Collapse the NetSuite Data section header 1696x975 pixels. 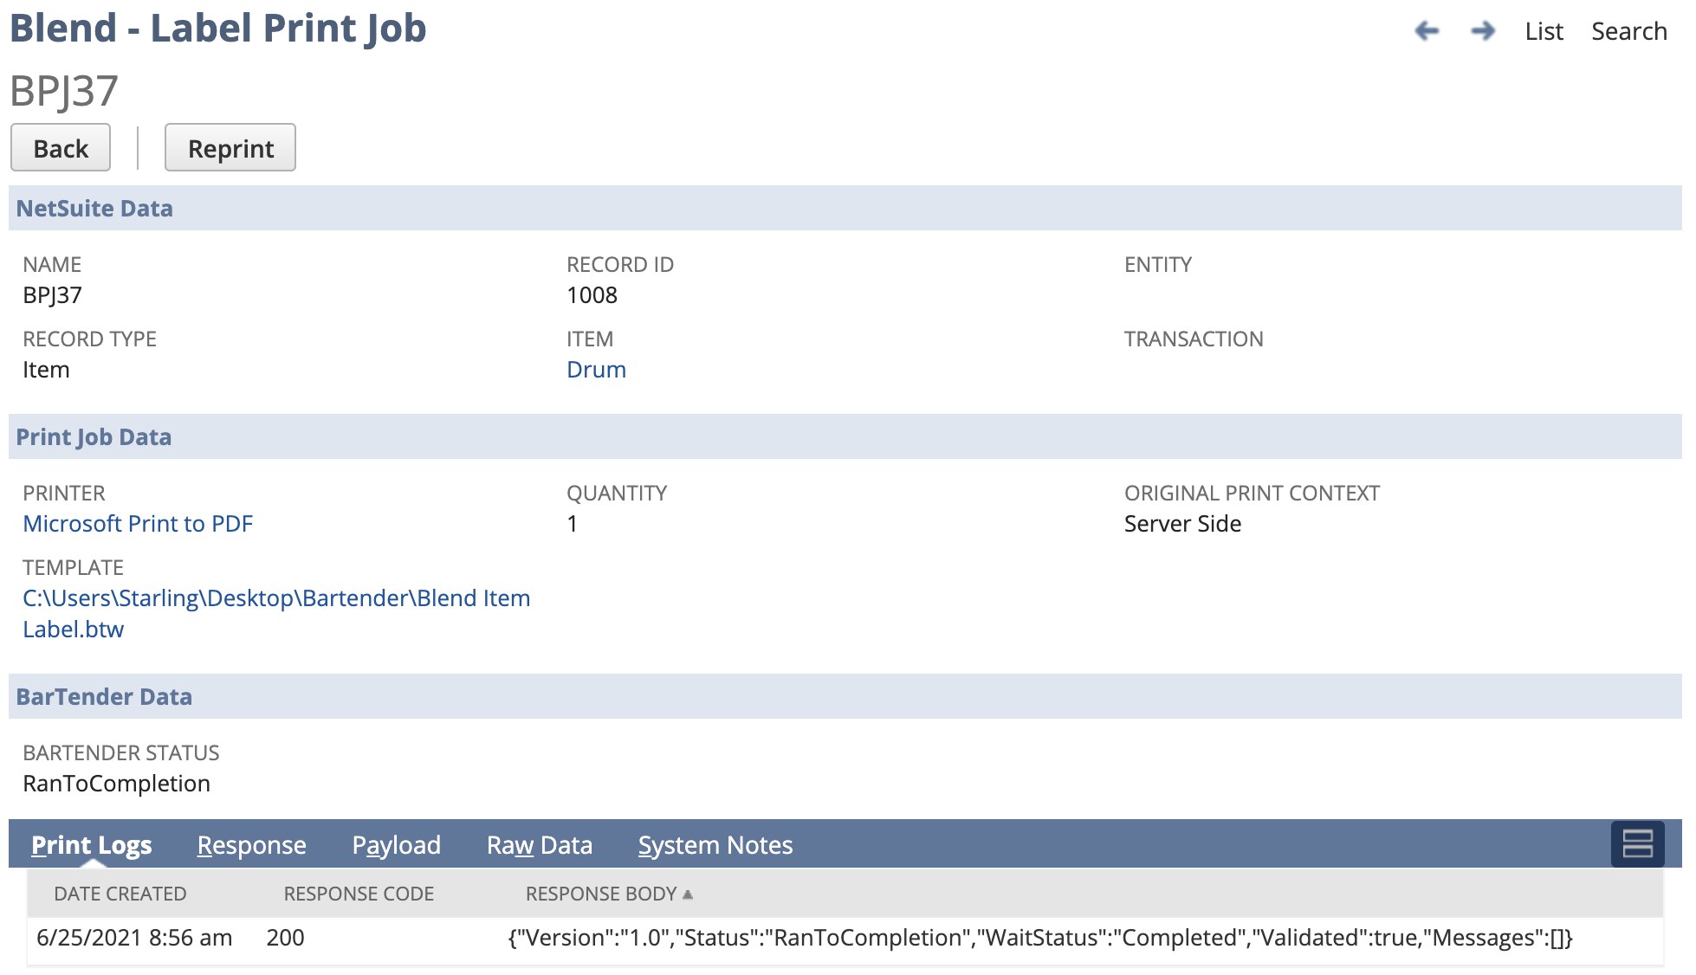coord(94,209)
